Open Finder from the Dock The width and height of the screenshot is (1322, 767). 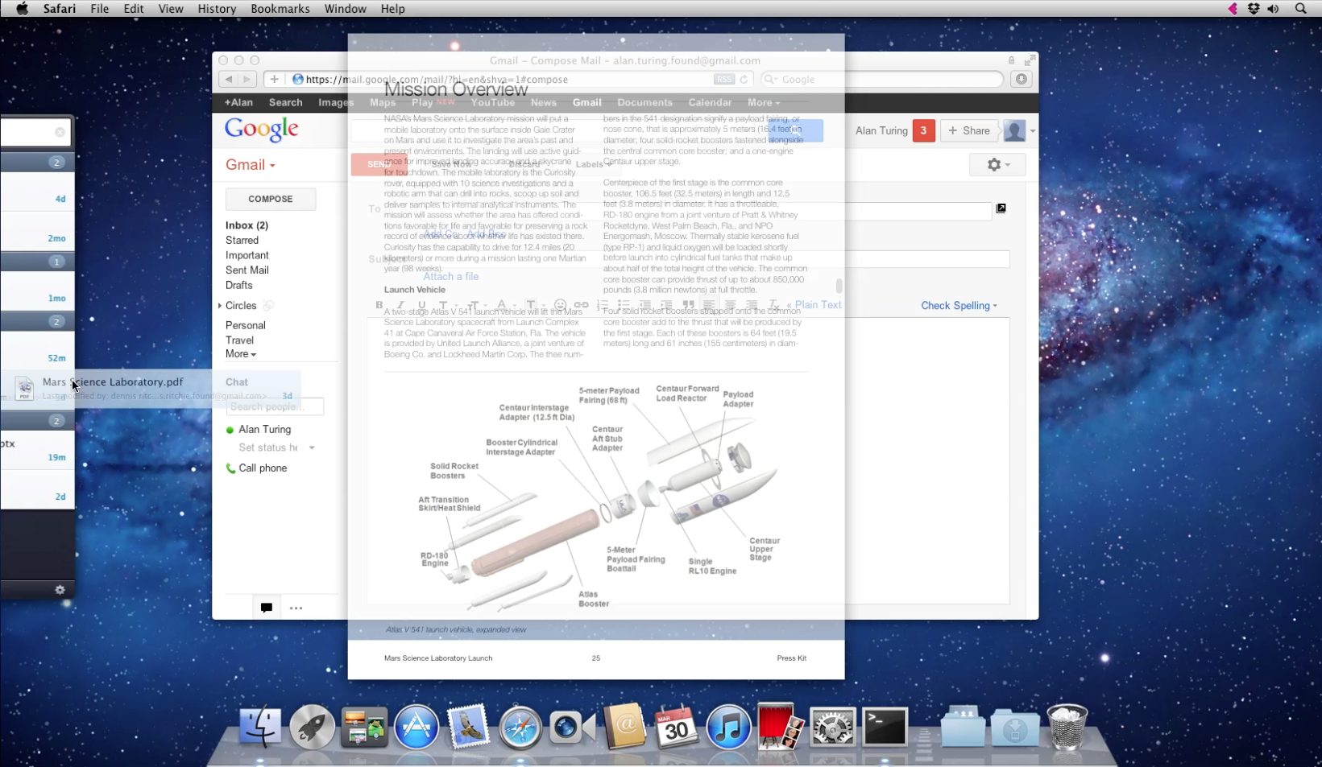(x=260, y=727)
